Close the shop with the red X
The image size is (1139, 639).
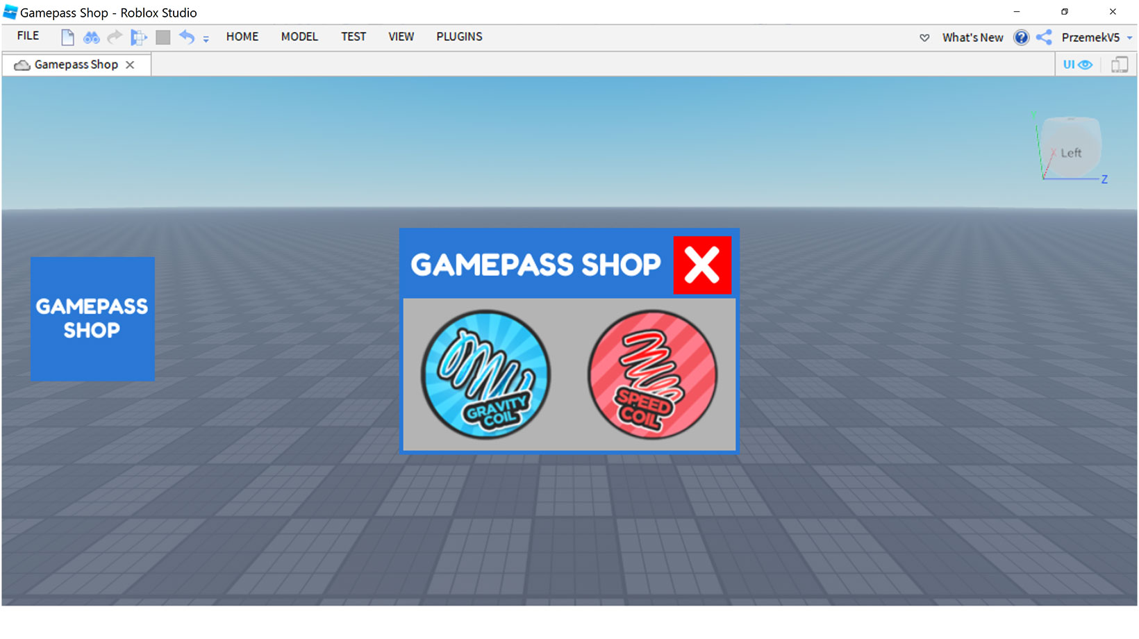(702, 265)
